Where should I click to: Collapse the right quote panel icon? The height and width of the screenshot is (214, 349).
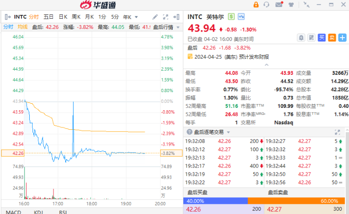[176, 17]
